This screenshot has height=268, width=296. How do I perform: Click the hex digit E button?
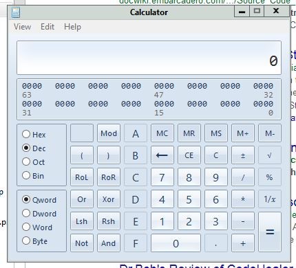point(136,221)
